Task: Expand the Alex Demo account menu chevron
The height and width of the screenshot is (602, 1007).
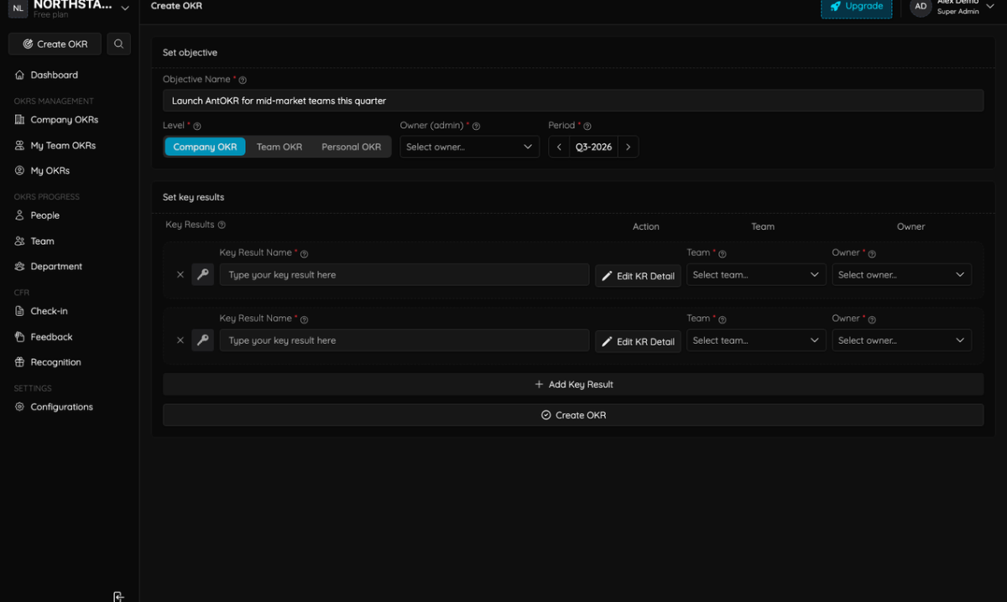Action: pyautogui.click(x=989, y=8)
